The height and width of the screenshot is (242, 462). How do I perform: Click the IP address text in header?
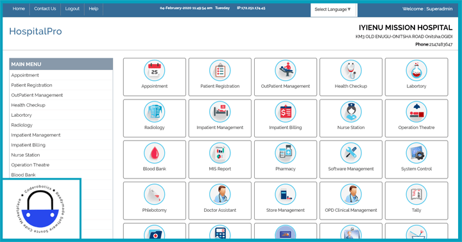pos(251,8)
